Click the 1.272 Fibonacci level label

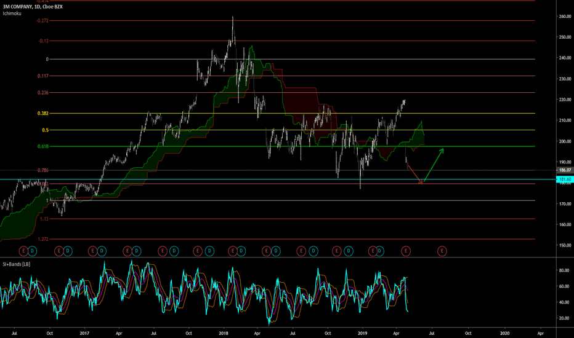pos(43,239)
